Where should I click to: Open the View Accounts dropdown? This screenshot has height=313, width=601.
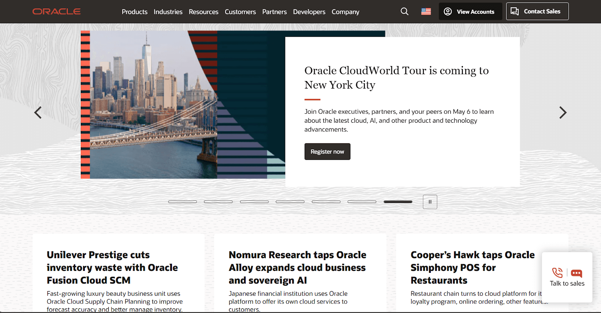tap(470, 12)
